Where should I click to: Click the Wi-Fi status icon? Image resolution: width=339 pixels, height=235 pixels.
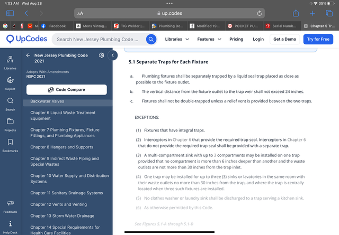click(x=316, y=4)
